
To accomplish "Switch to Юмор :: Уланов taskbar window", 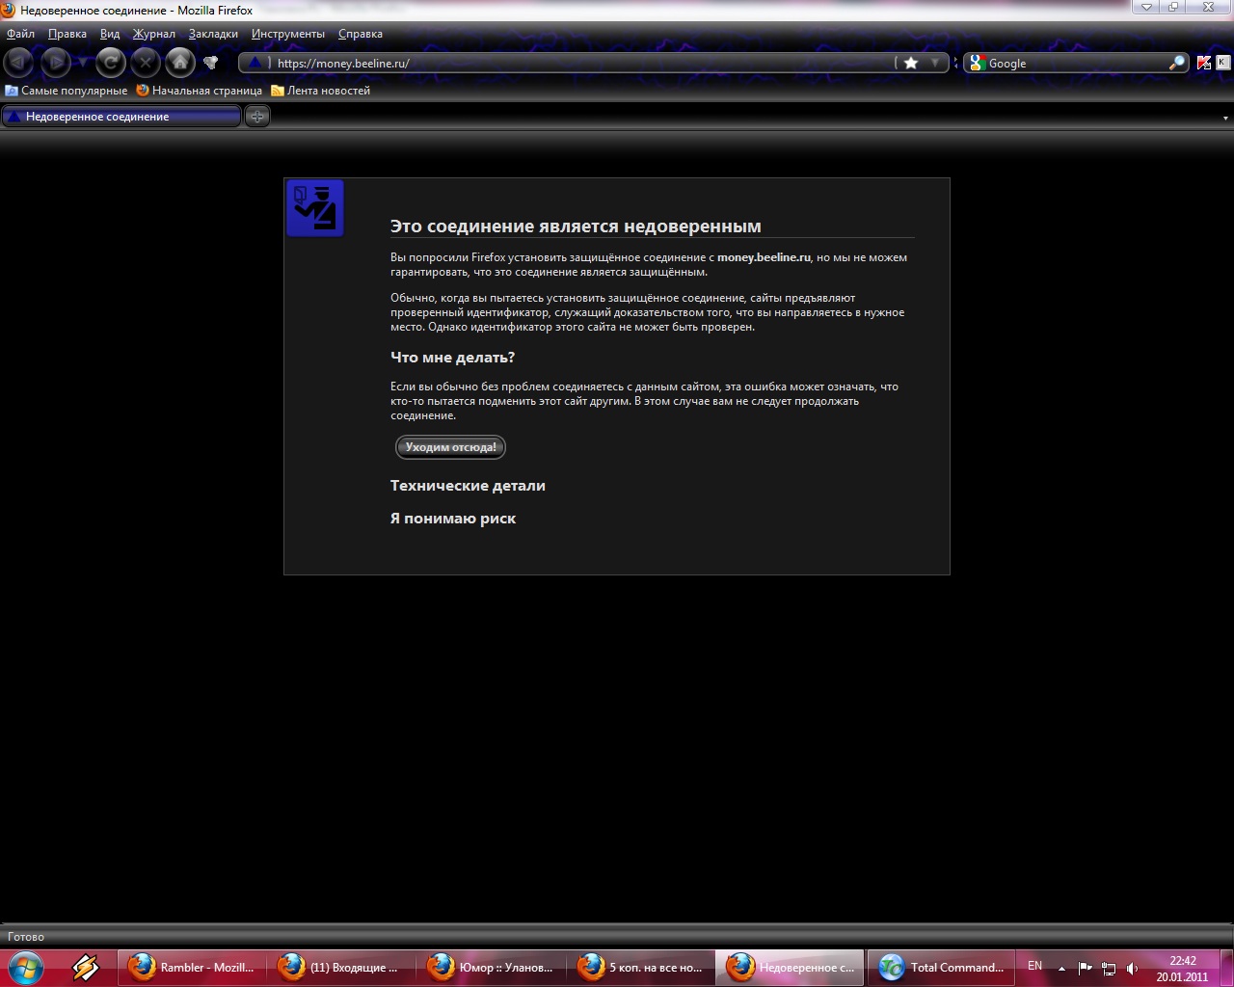I will [x=492, y=967].
